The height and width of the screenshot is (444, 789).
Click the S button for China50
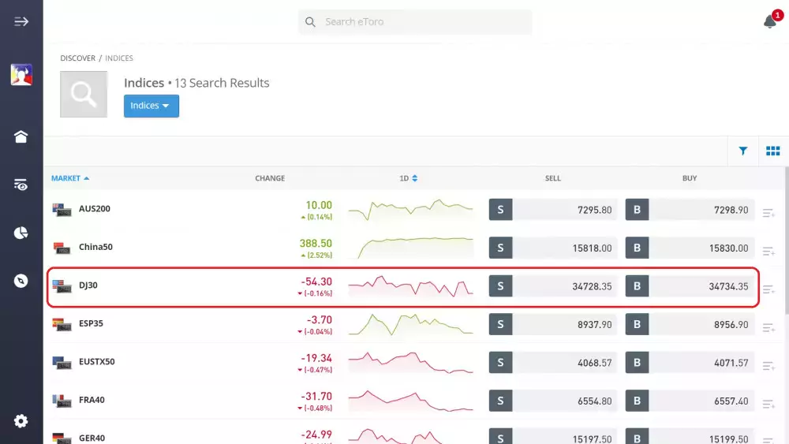(500, 248)
